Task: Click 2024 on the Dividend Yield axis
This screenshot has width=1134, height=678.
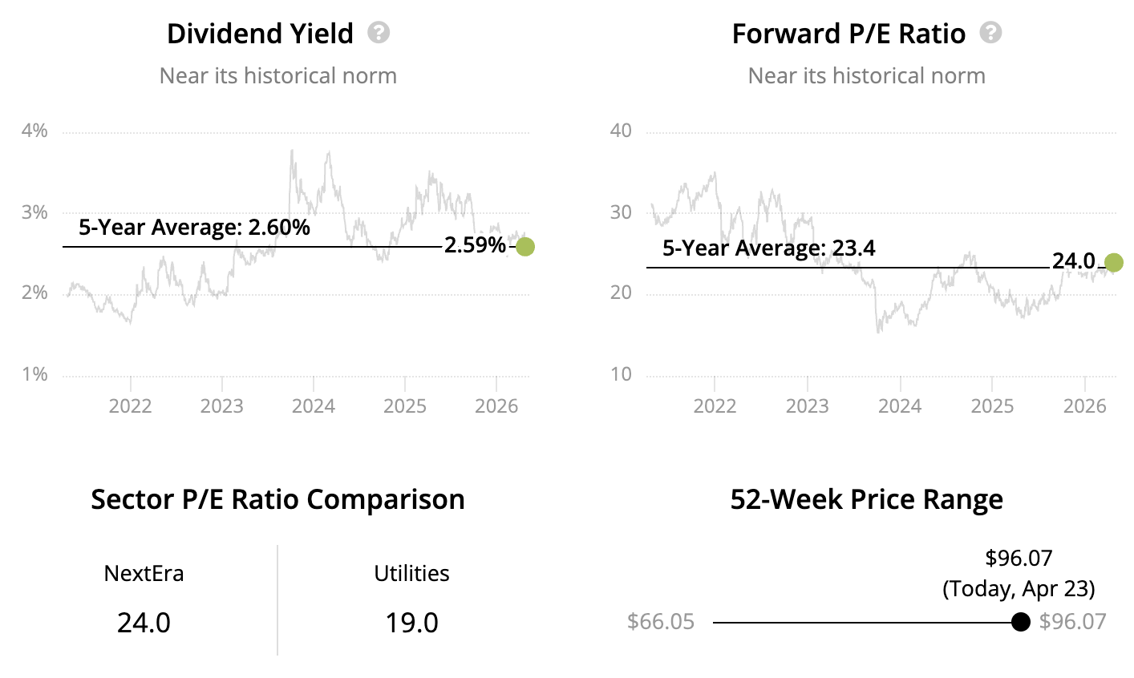Action: (x=314, y=406)
